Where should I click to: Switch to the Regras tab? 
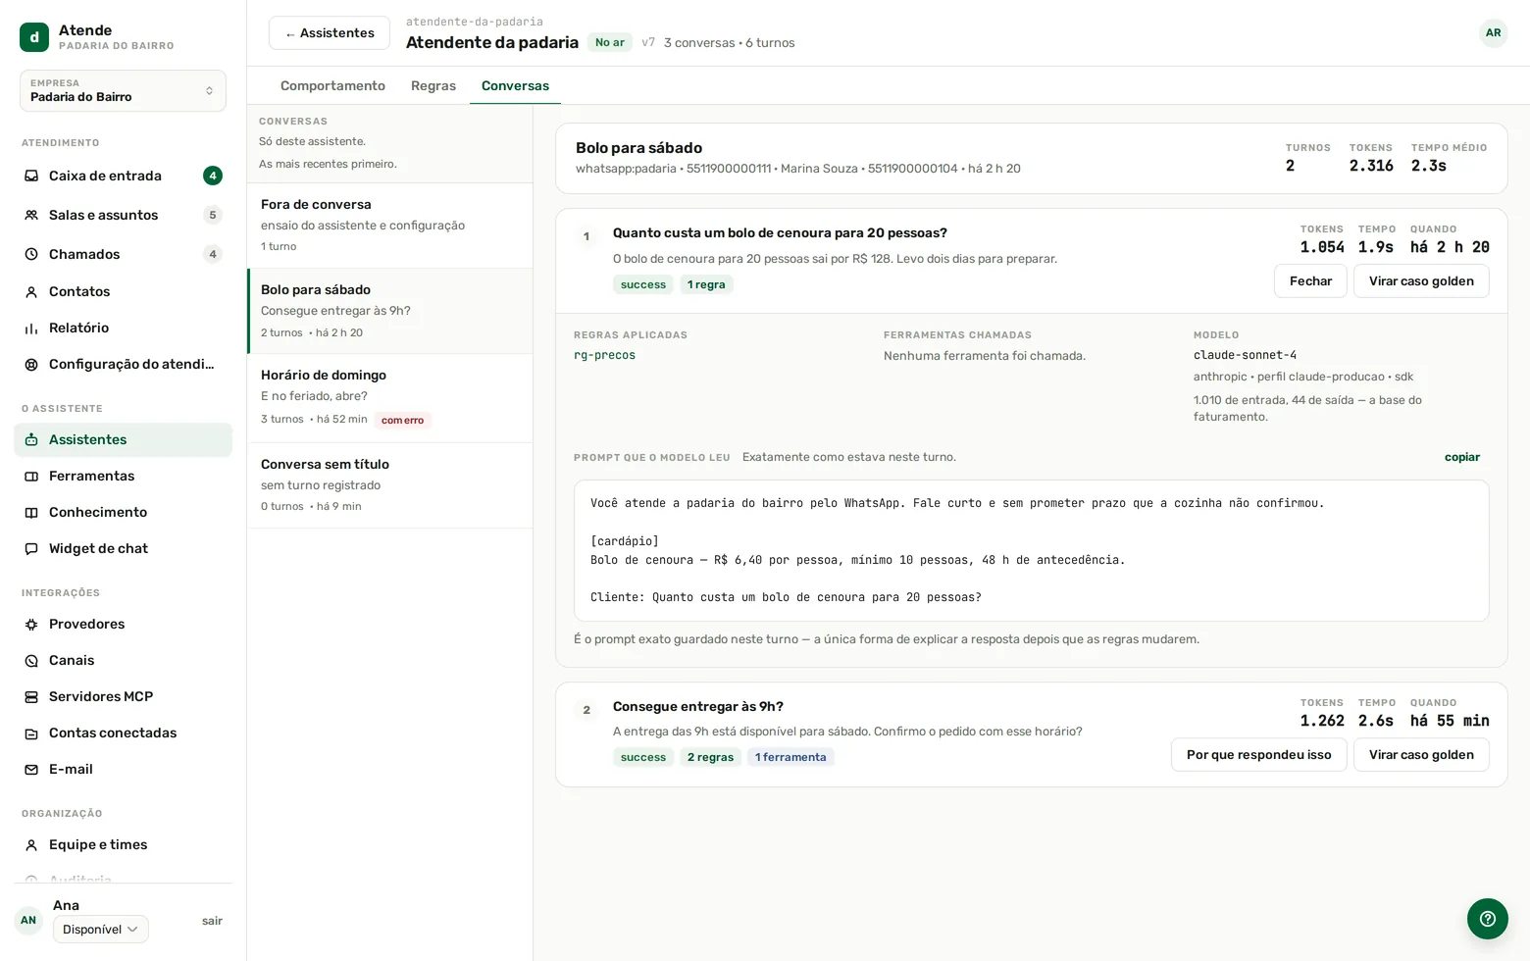tap(433, 85)
